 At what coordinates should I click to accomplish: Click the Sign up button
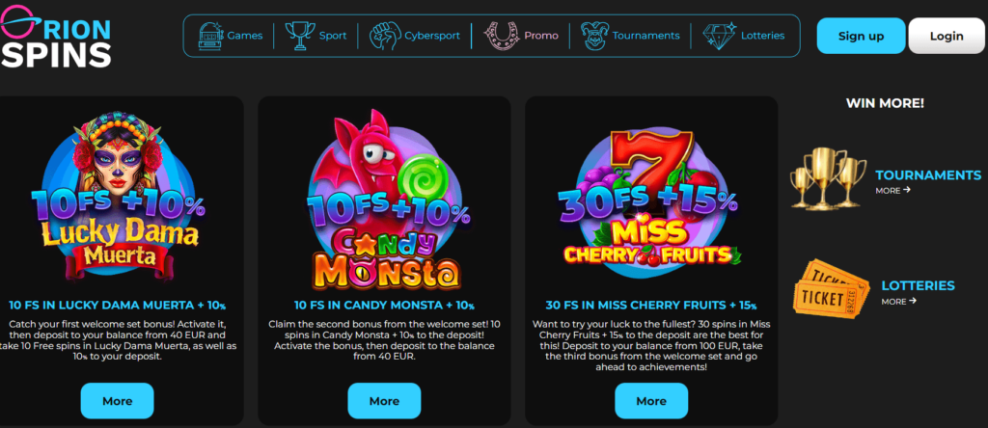(x=861, y=36)
